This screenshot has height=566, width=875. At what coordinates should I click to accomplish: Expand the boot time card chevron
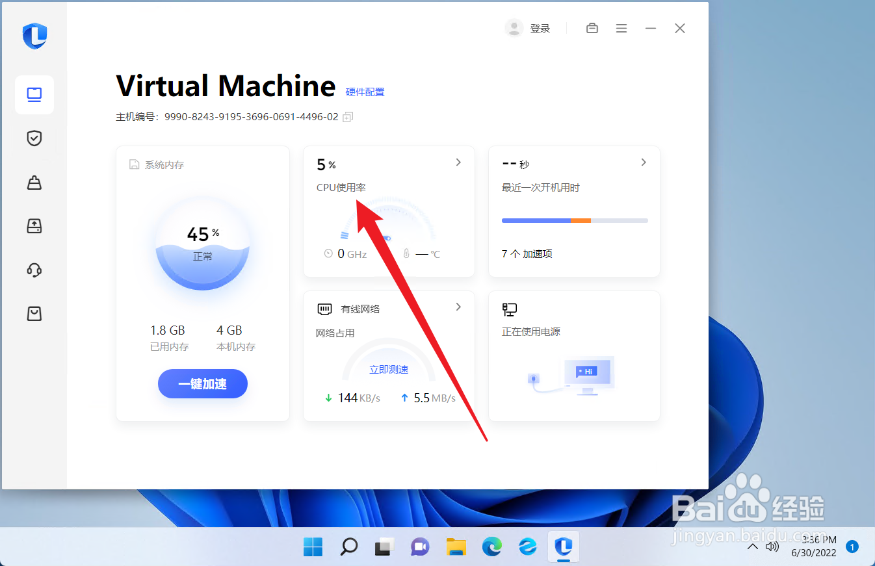[x=644, y=162]
